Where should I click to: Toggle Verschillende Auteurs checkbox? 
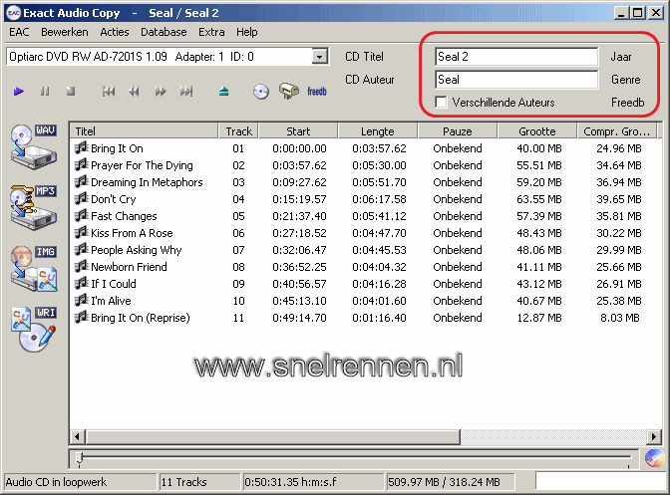coord(441,103)
